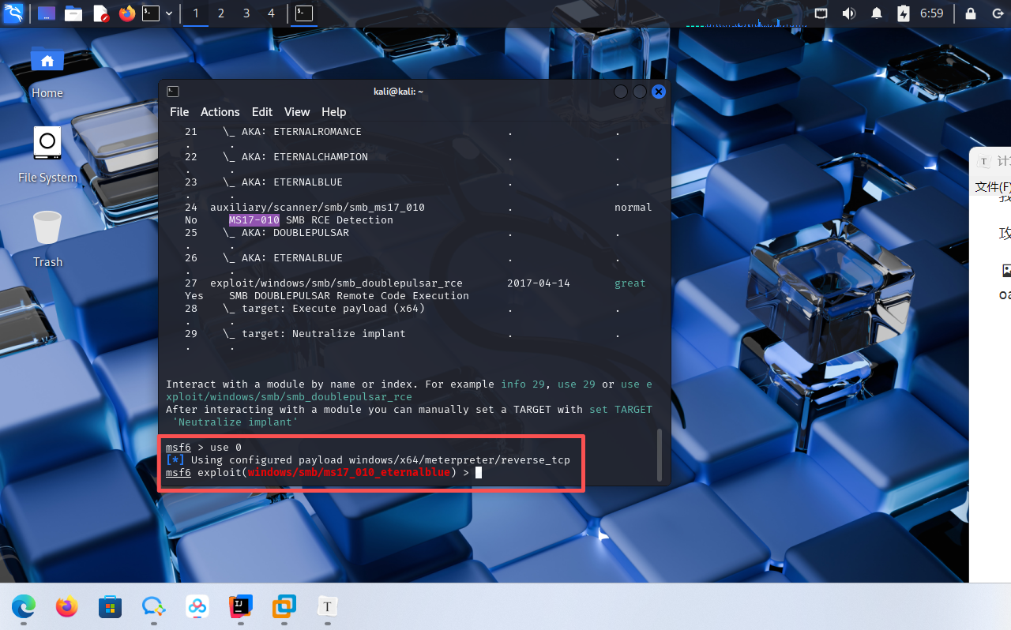This screenshot has width=1011, height=630.
Task: Click the terminal vertical scrollbar
Action: pos(660,455)
